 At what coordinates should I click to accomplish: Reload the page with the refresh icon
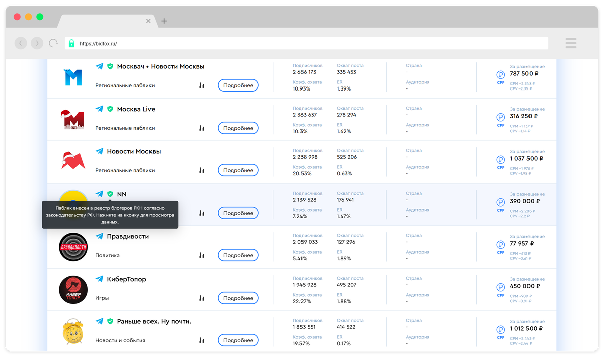[x=53, y=43]
